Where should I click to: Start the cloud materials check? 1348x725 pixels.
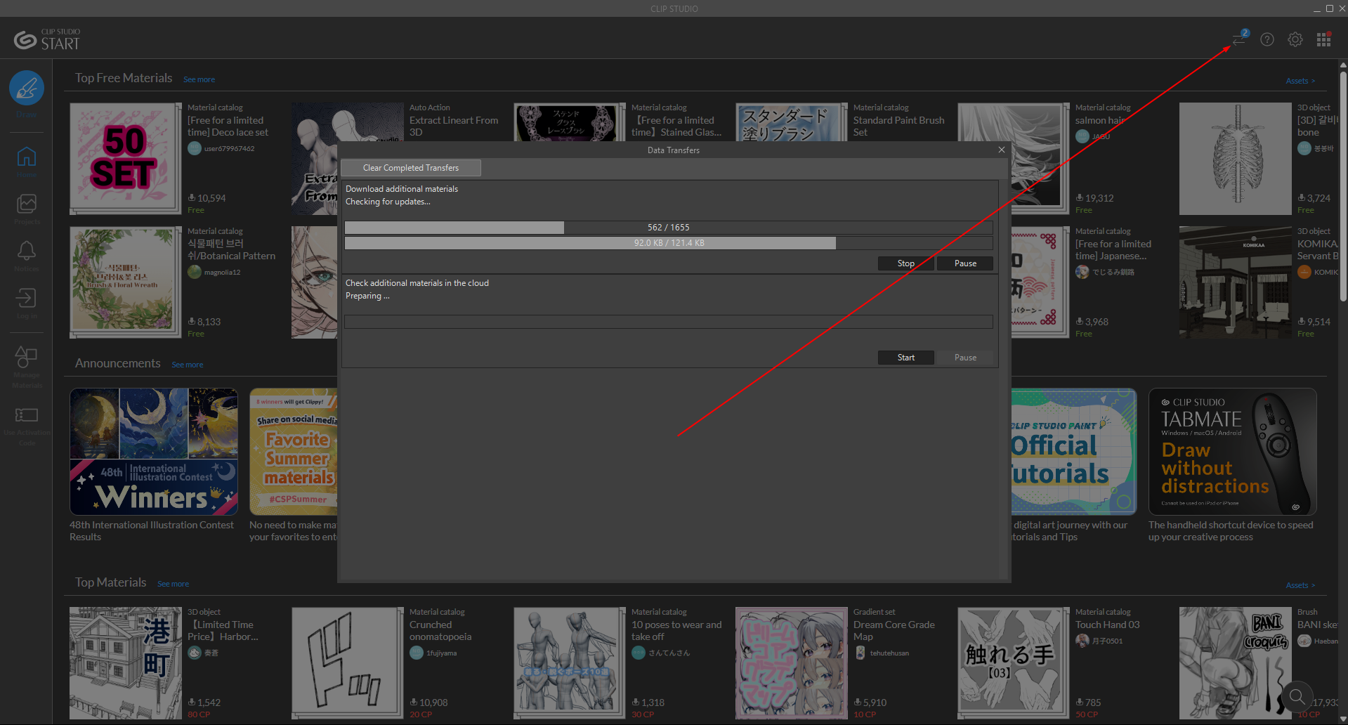(x=906, y=358)
